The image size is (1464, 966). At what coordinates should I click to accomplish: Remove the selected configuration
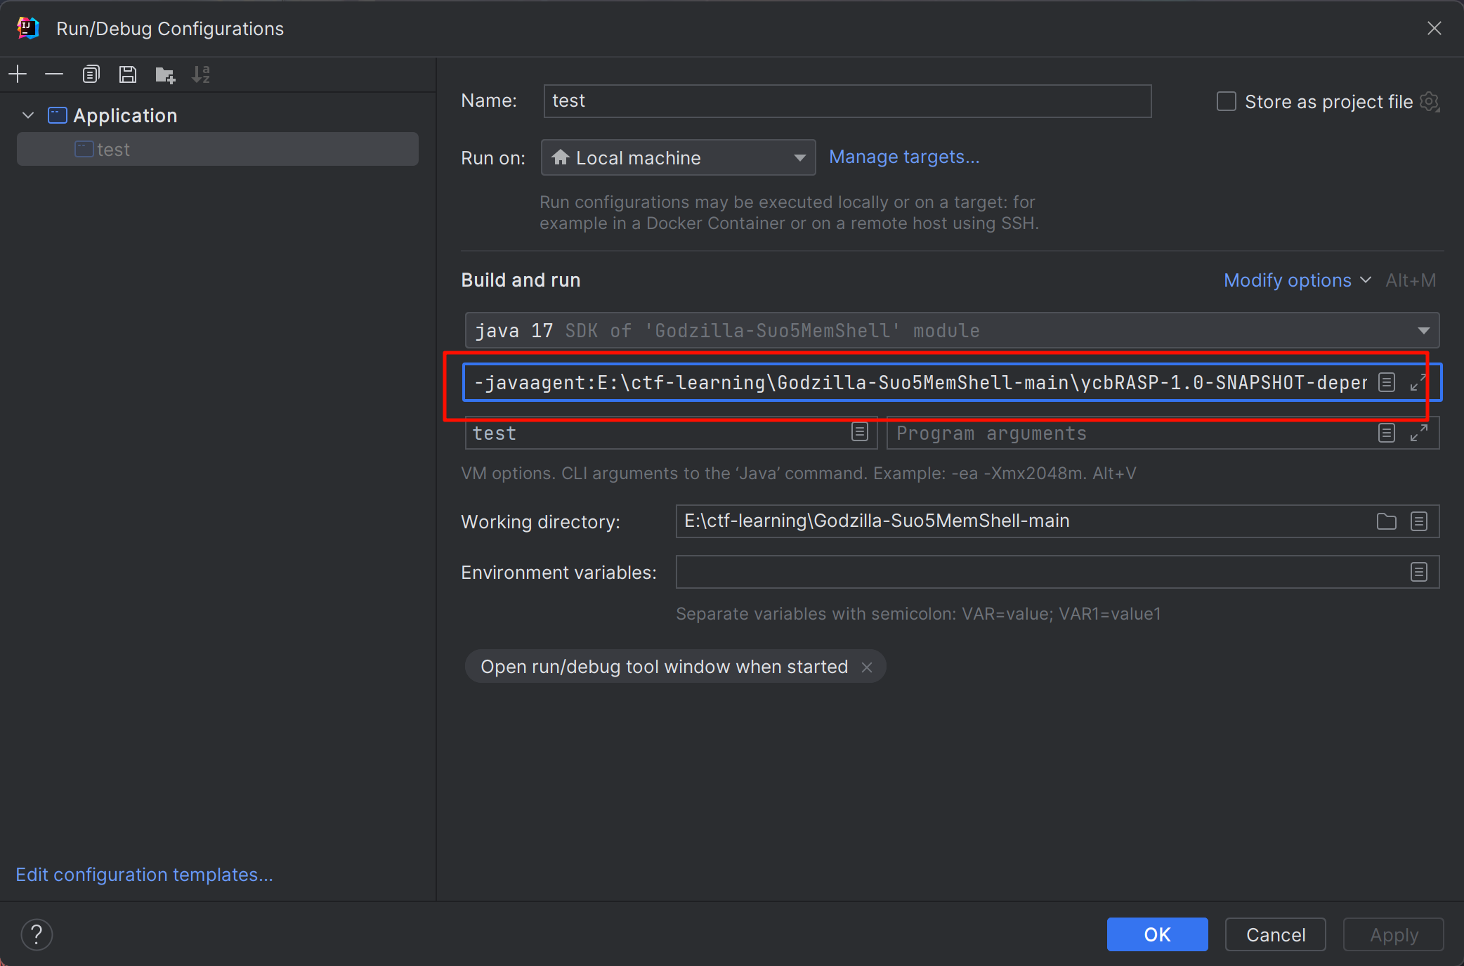(54, 74)
